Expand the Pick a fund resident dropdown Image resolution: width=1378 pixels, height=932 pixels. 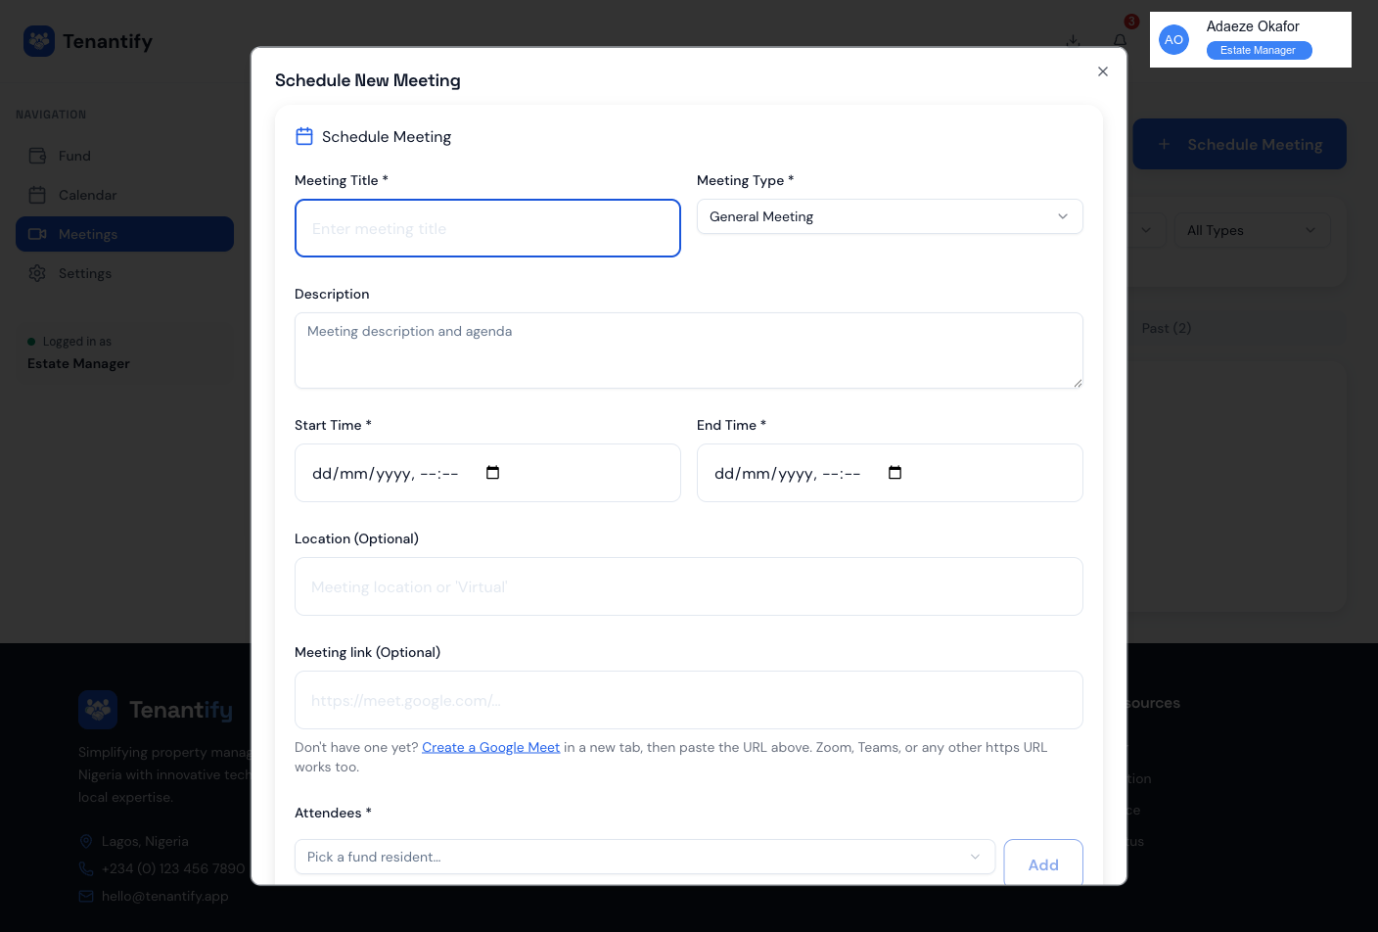tap(645, 857)
